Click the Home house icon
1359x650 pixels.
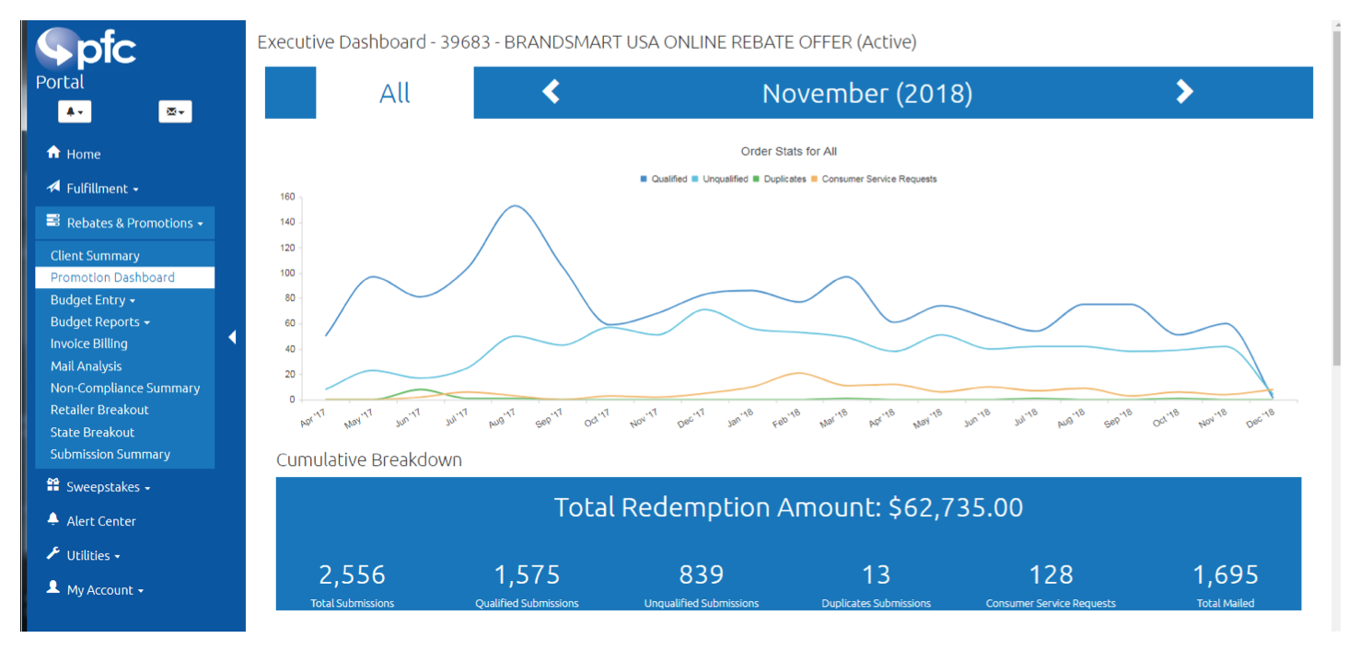click(53, 152)
